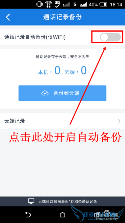Tap the monitor icon in bottom banner

click(31, 201)
